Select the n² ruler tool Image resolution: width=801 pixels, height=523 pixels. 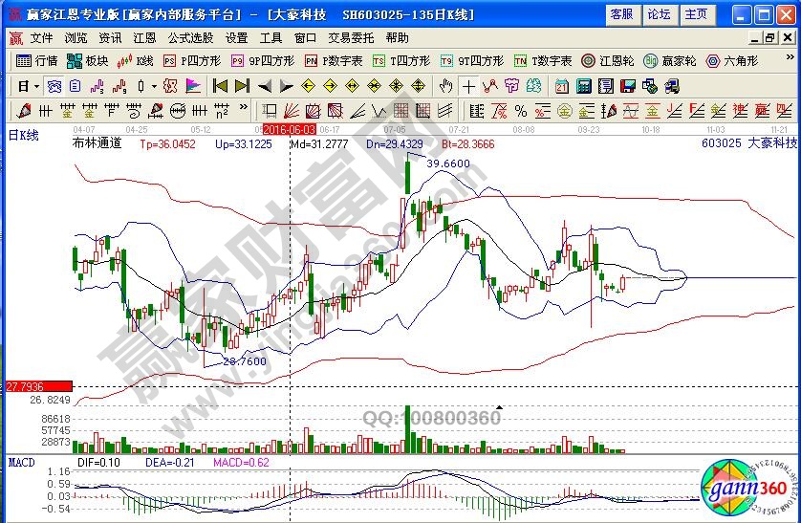point(221,111)
